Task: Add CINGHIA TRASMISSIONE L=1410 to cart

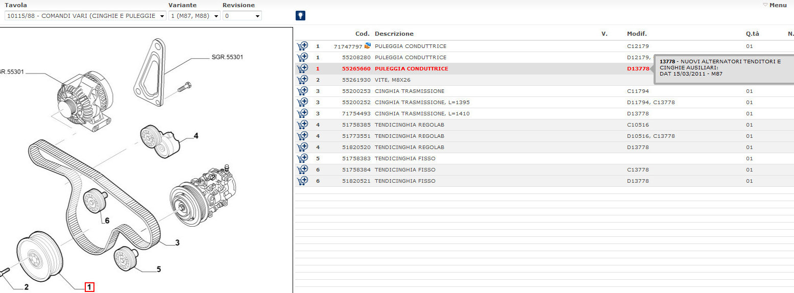Action: (x=302, y=113)
